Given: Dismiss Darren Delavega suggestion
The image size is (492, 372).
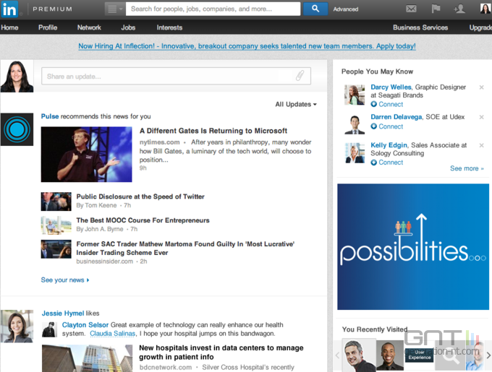Looking at the screenshot, I should tap(481, 117).
